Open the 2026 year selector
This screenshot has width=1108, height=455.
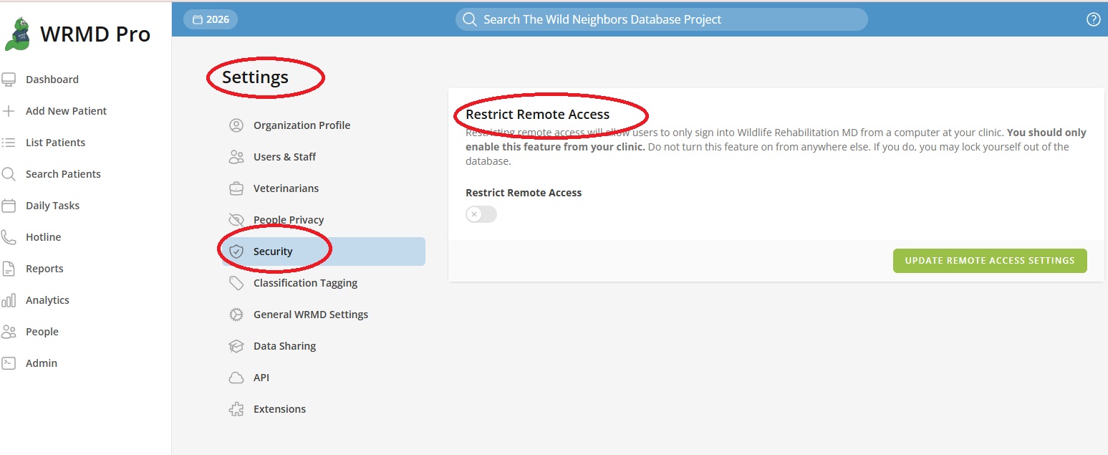[211, 19]
